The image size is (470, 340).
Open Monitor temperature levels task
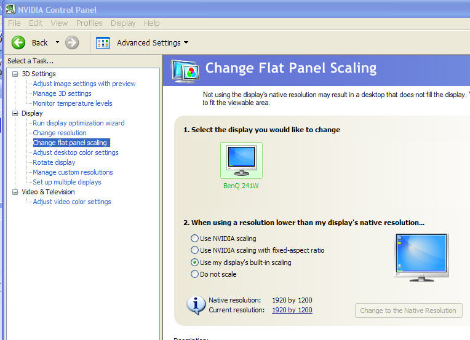pos(73,103)
